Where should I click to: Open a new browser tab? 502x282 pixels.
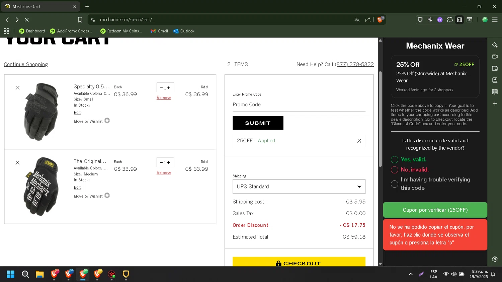click(x=87, y=6)
